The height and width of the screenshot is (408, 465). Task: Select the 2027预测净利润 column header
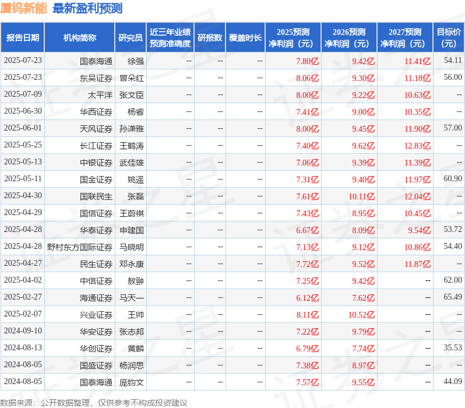(x=405, y=38)
